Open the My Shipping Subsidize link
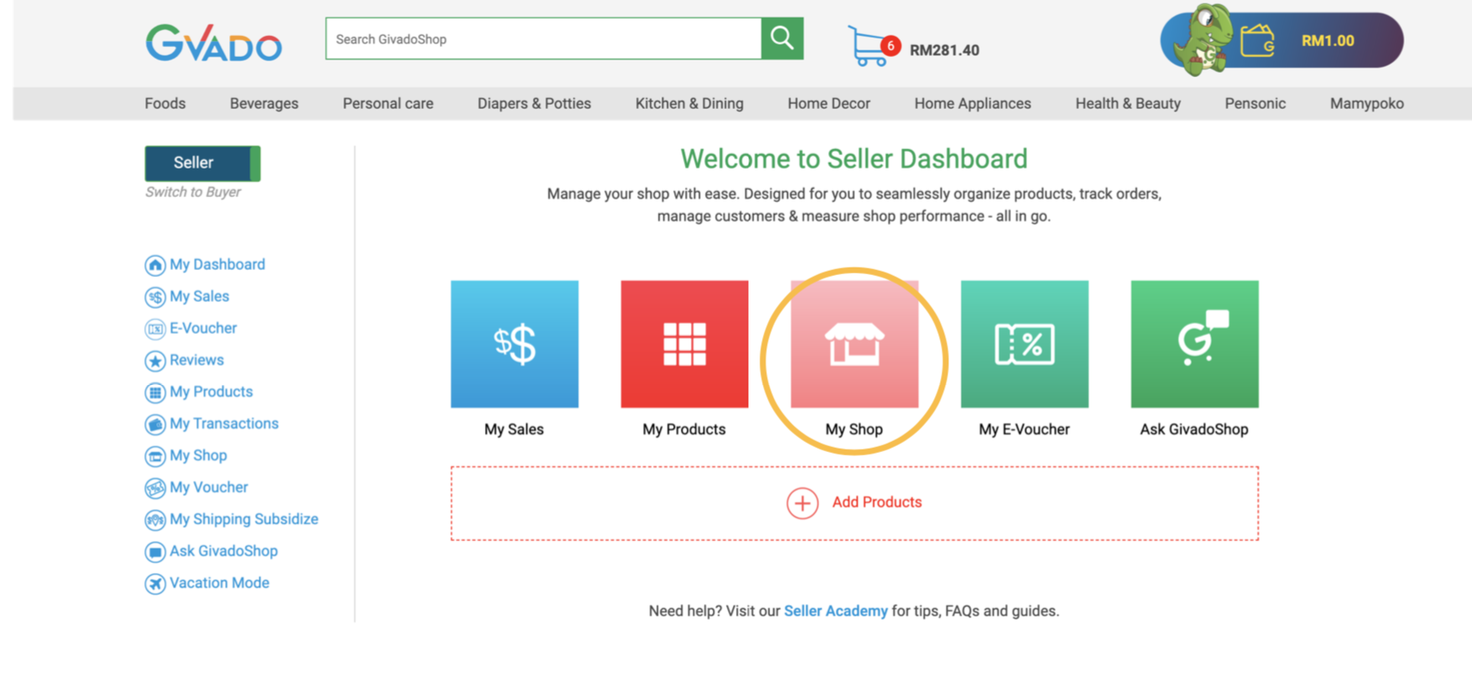The width and height of the screenshot is (1472, 686). tap(244, 519)
